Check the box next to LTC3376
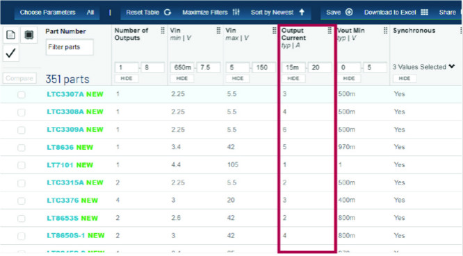 click(22, 200)
